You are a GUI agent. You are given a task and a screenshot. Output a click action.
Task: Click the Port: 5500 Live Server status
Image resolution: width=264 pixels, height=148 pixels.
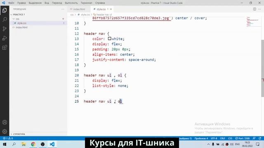[x=242, y=139]
